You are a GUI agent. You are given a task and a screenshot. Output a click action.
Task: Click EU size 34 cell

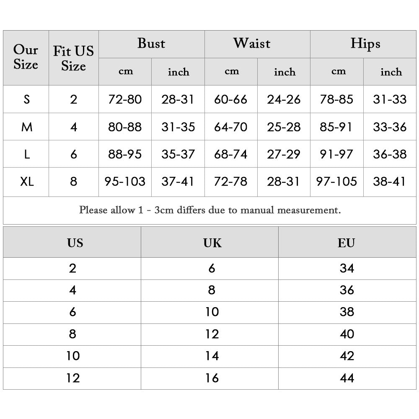[347, 268]
